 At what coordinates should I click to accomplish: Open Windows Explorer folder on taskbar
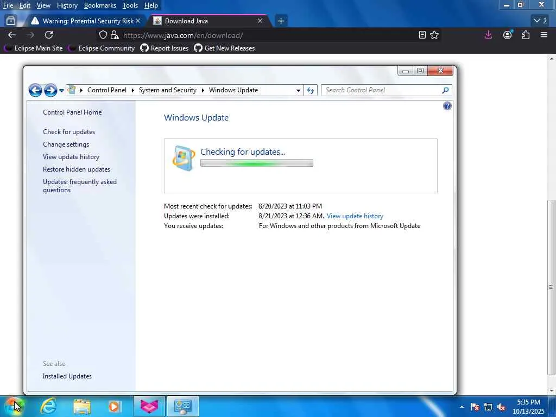click(x=82, y=406)
